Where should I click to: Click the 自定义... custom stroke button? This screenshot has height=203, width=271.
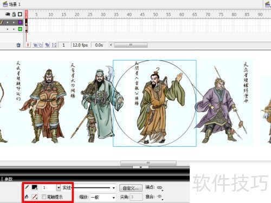coord(131,188)
